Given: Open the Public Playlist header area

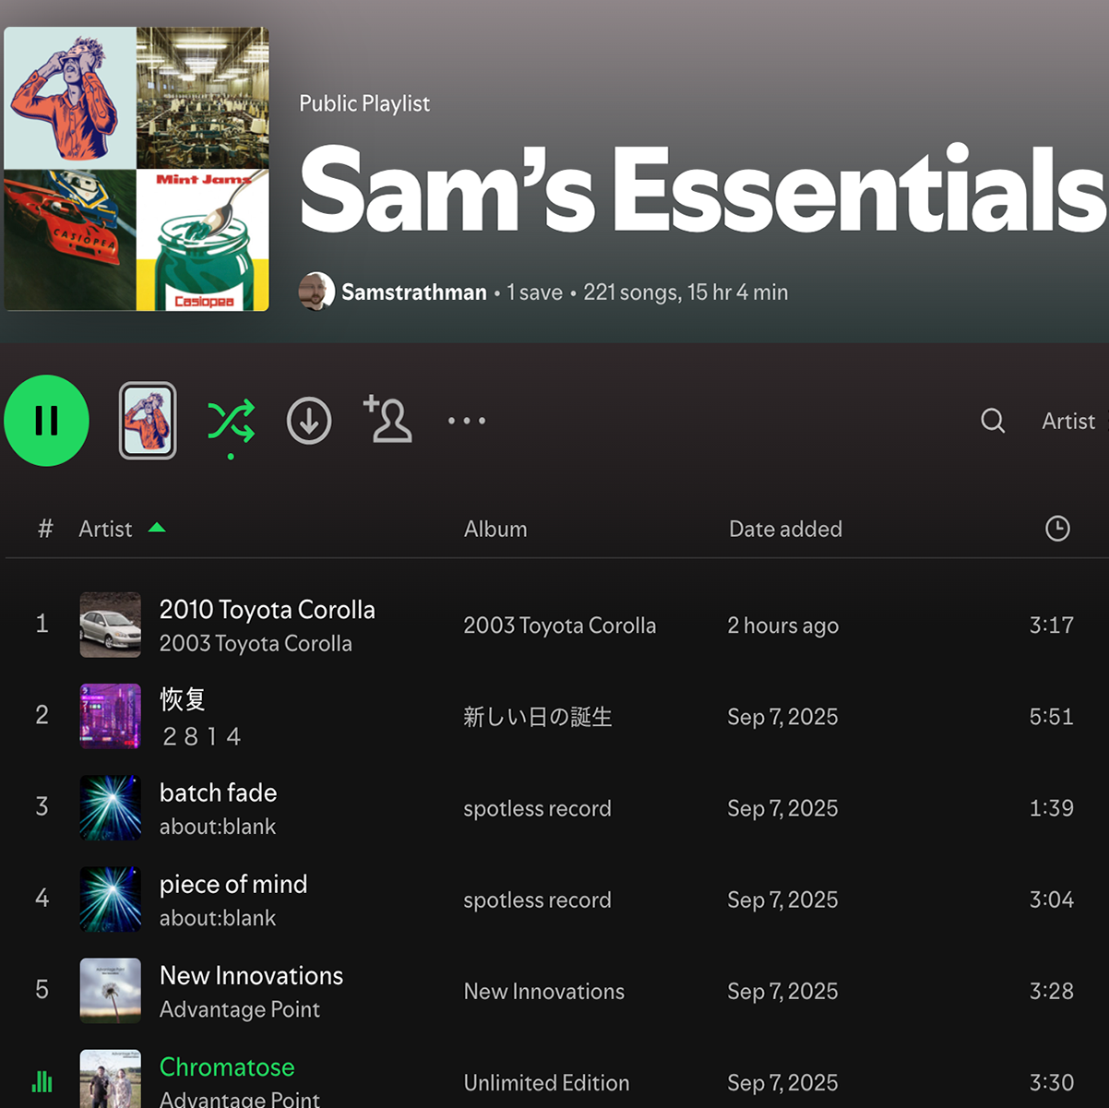Looking at the screenshot, I should pos(364,103).
